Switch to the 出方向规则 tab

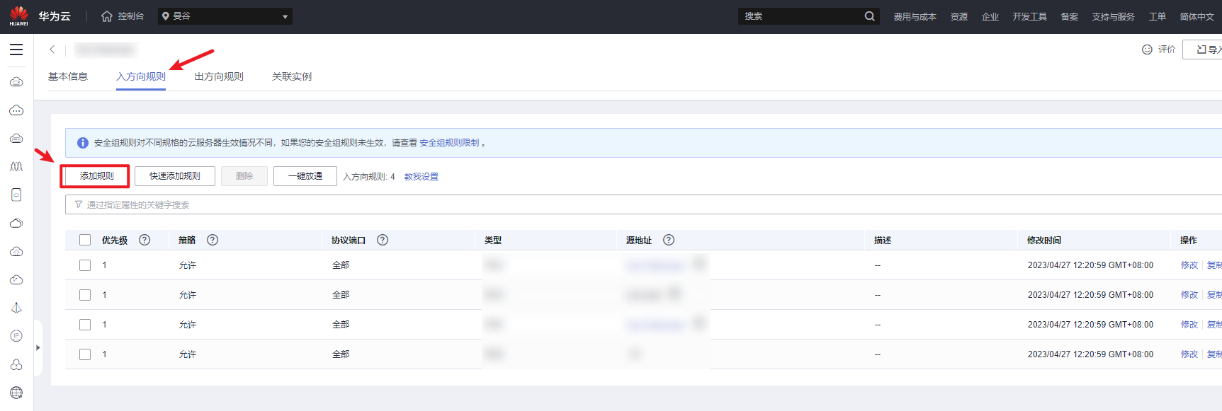coord(219,76)
